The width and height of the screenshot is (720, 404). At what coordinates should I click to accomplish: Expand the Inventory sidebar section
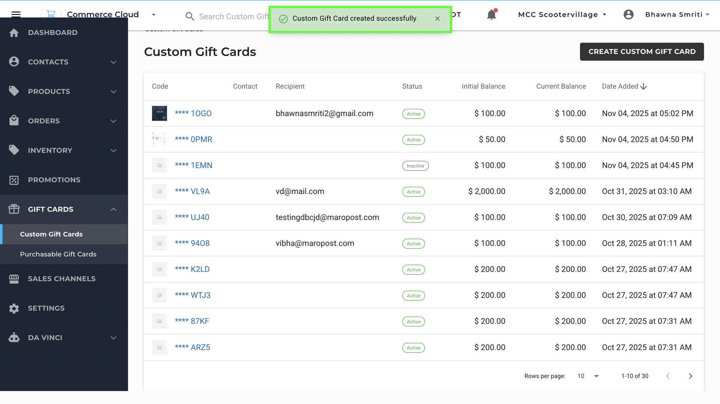113,151
